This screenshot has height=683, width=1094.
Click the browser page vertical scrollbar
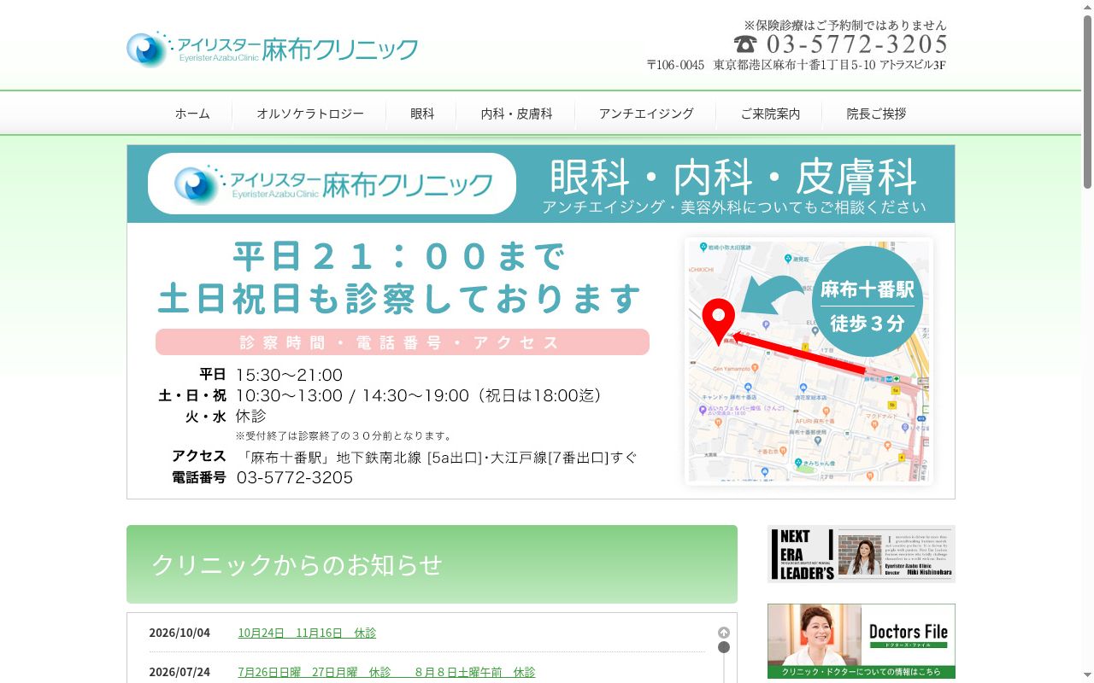point(1087,102)
